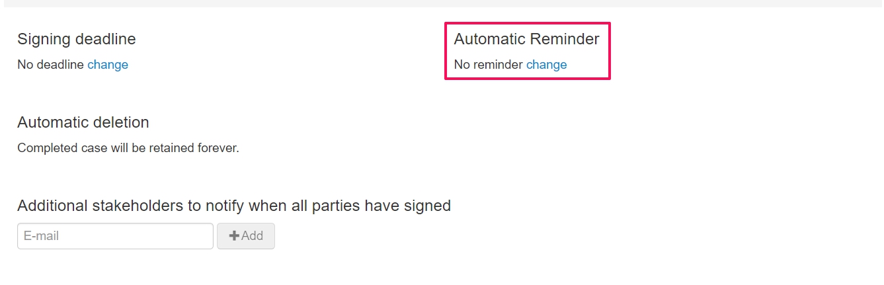Click the word 'Reminder' in the heading

pyautogui.click(x=565, y=39)
